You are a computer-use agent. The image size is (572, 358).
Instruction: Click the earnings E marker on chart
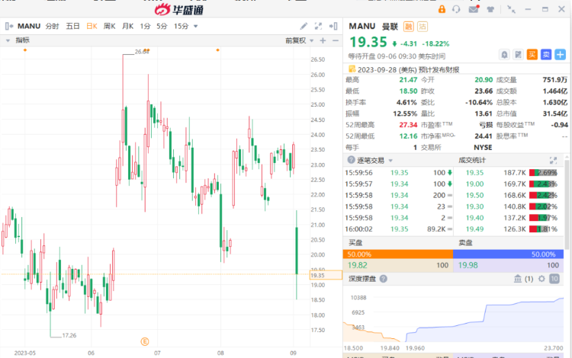point(145,341)
